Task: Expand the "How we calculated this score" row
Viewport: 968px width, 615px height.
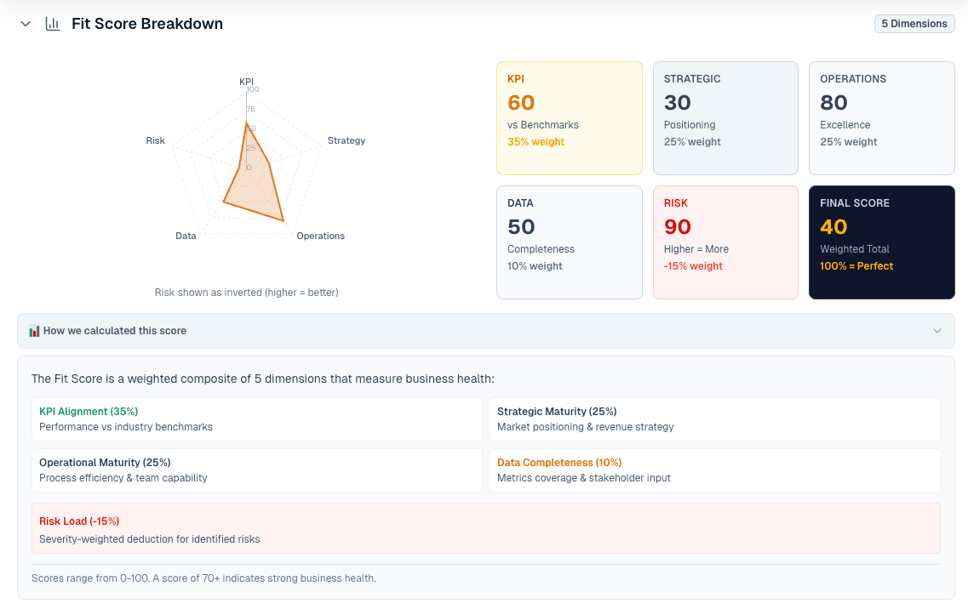Action: (x=485, y=331)
